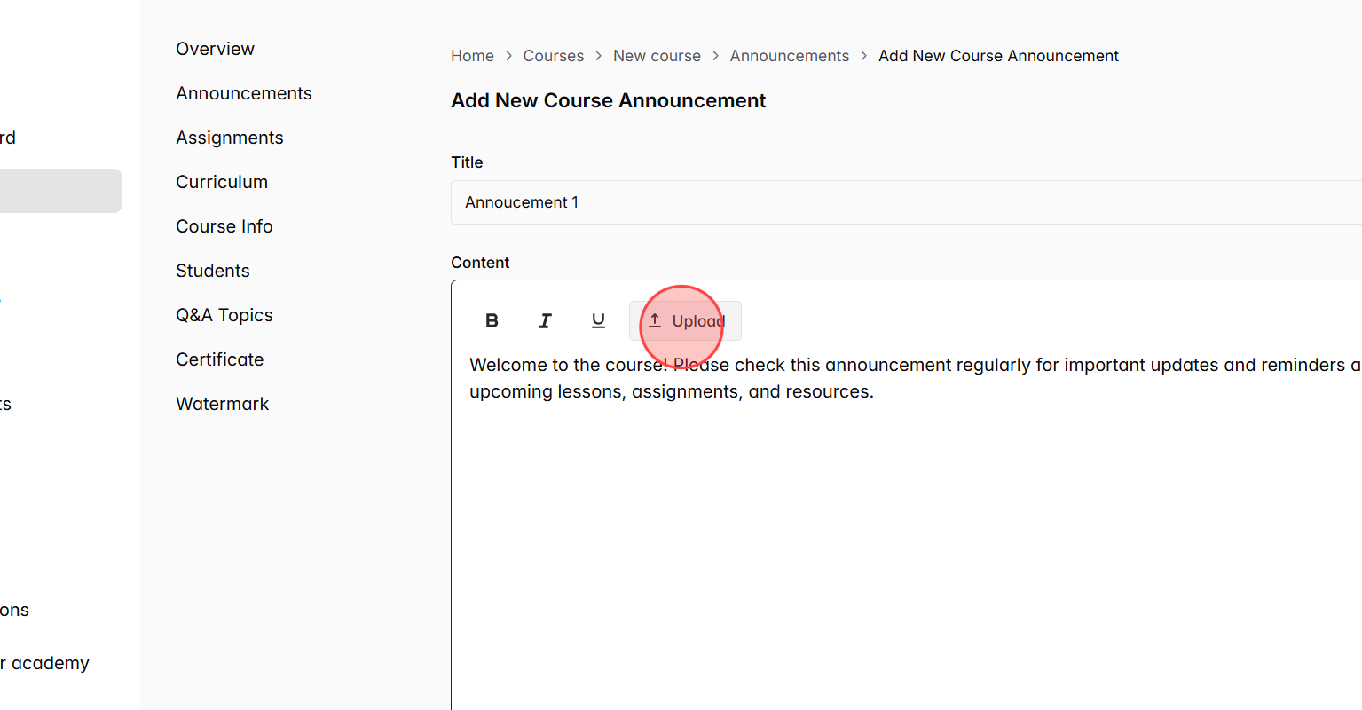Open the Assignments section

pos(230,138)
